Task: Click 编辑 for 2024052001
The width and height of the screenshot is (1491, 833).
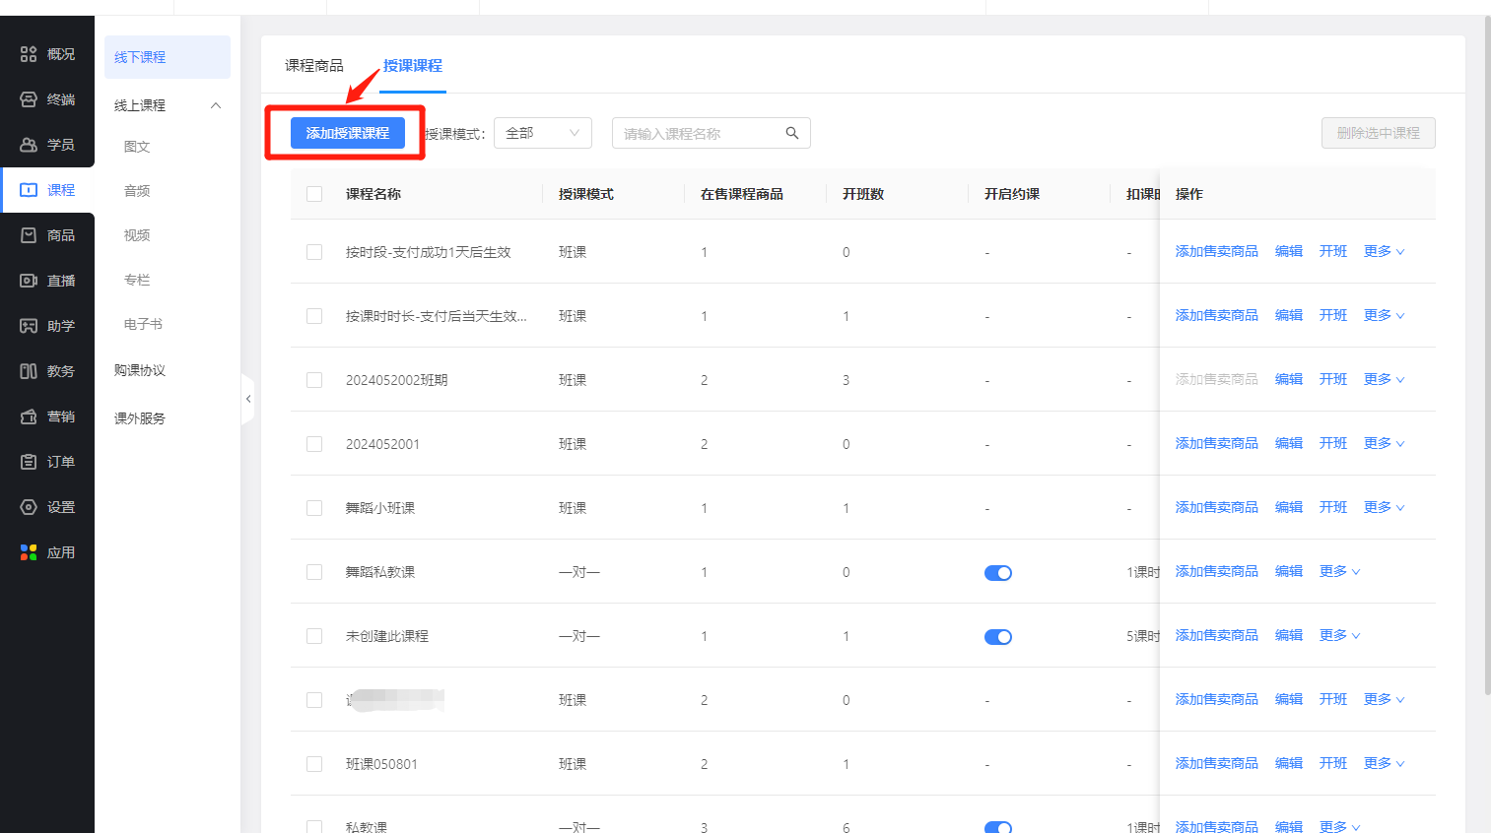Action: click(x=1289, y=443)
